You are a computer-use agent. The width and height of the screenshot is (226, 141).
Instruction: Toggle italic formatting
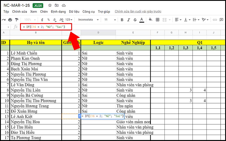pyautogui.click(x=129, y=20)
